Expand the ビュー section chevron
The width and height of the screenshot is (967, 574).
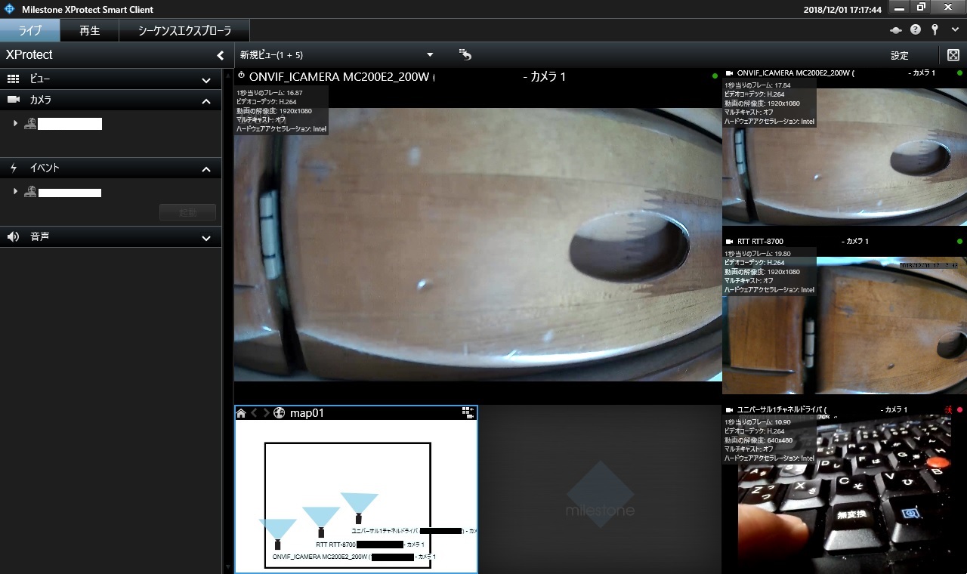tap(206, 80)
